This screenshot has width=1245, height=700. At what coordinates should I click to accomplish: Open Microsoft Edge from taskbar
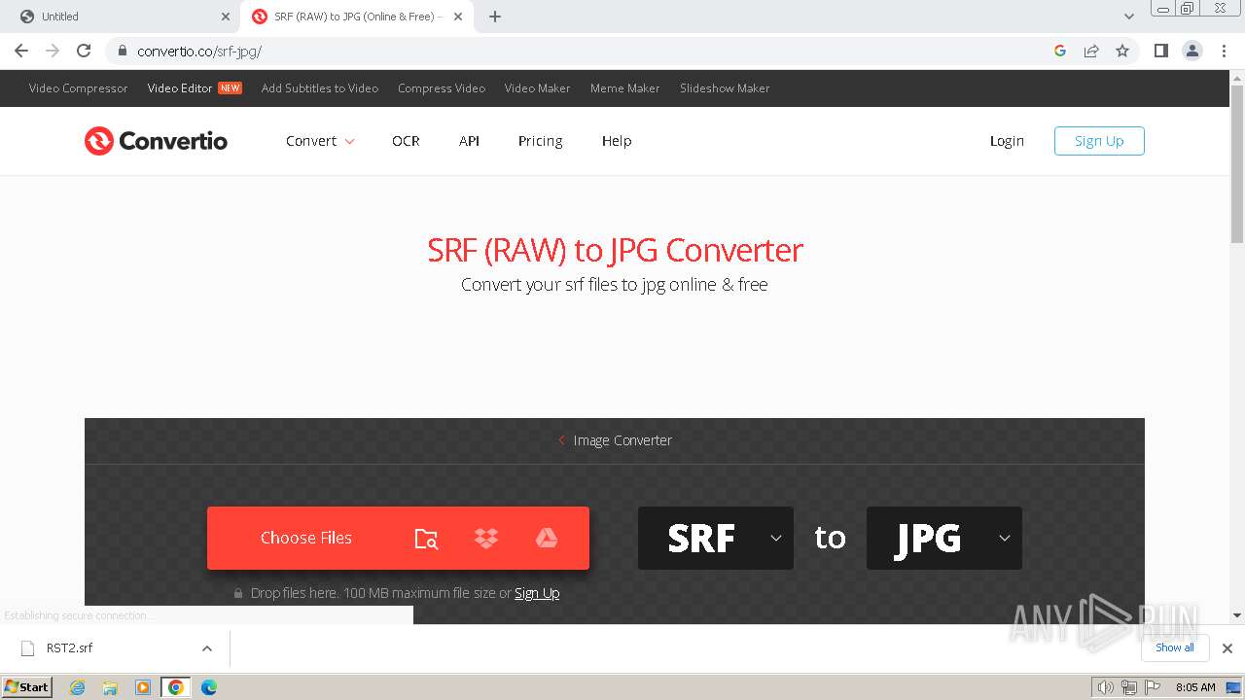click(x=209, y=687)
